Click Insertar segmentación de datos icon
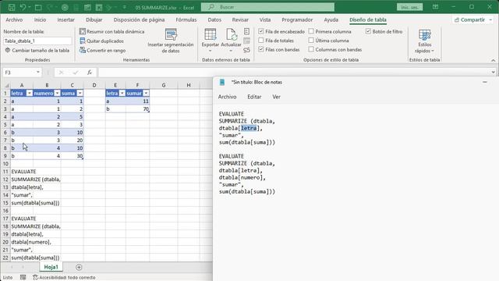The image size is (499, 281). (171, 34)
